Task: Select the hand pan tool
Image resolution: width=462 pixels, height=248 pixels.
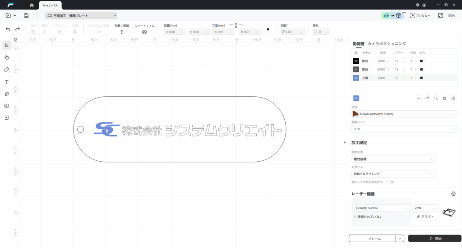Action: (6, 57)
